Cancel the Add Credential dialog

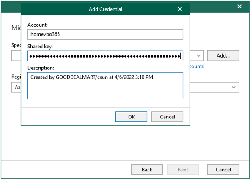(167, 117)
